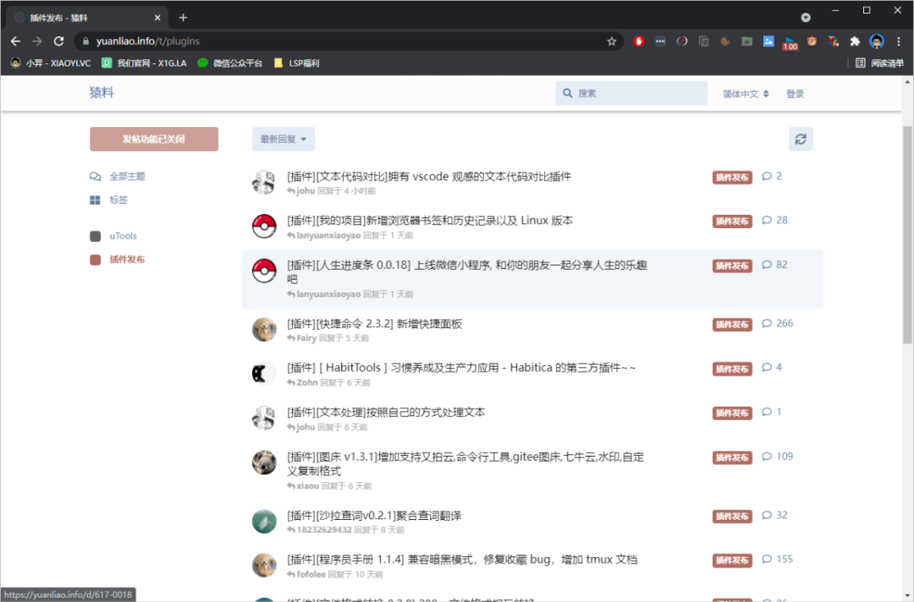Click reply count 109 comment icon
Screen dimensions: 914x602
pos(767,457)
